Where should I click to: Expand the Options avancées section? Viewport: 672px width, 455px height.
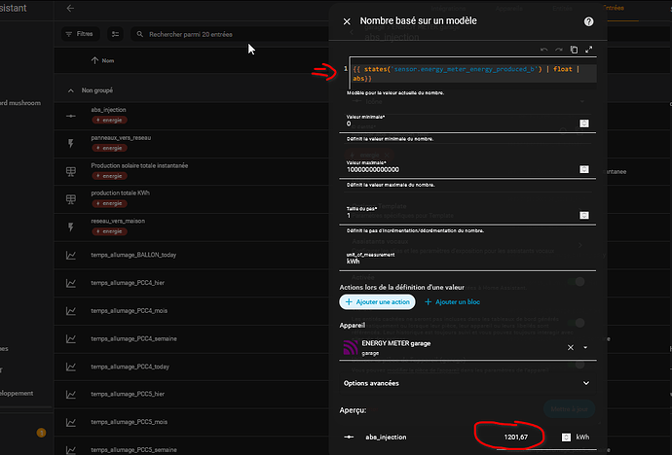[x=585, y=383]
